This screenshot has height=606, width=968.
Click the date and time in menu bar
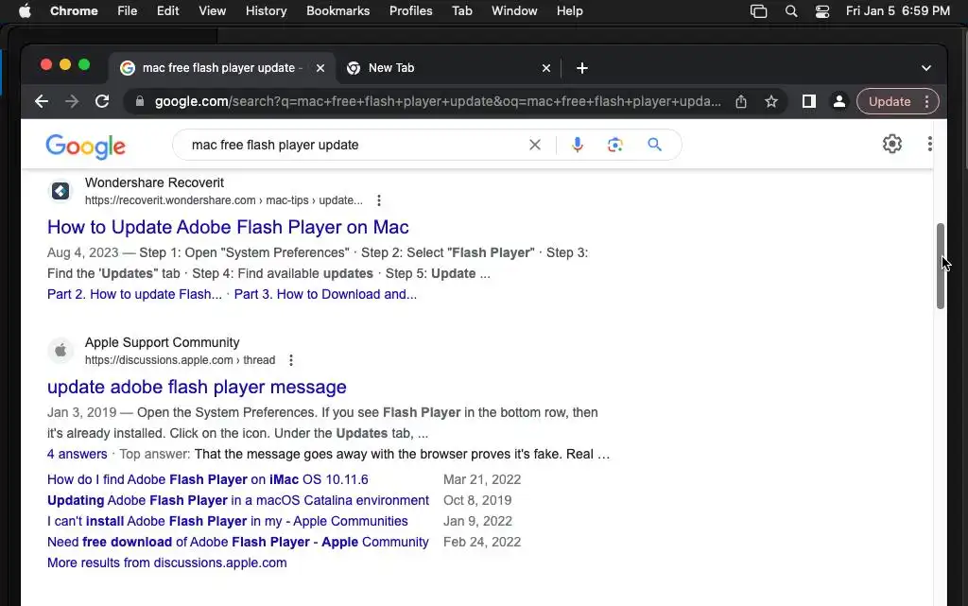click(898, 11)
